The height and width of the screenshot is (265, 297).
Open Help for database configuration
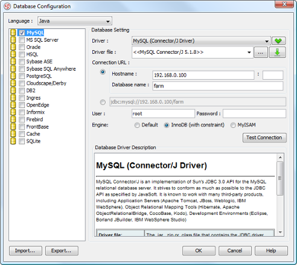pyautogui.click(x=271, y=251)
